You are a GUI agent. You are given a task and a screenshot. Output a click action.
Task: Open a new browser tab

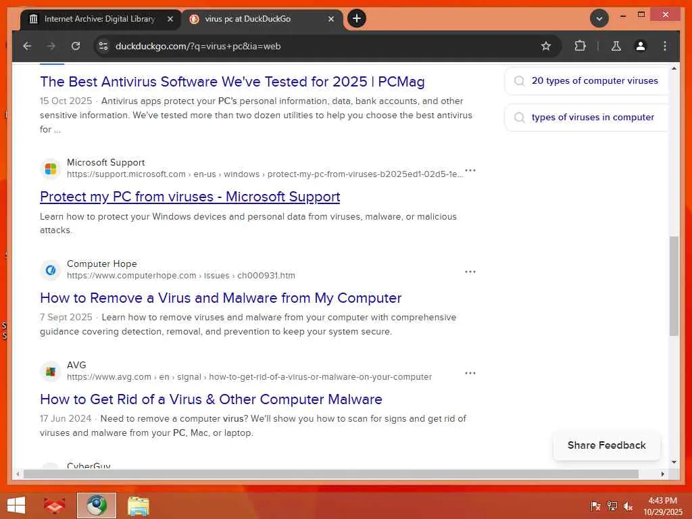pos(357,18)
